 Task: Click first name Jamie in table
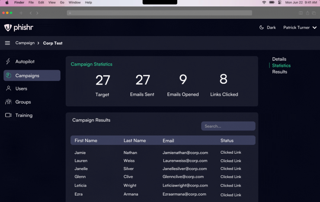pyautogui.click(x=80, y=153)
